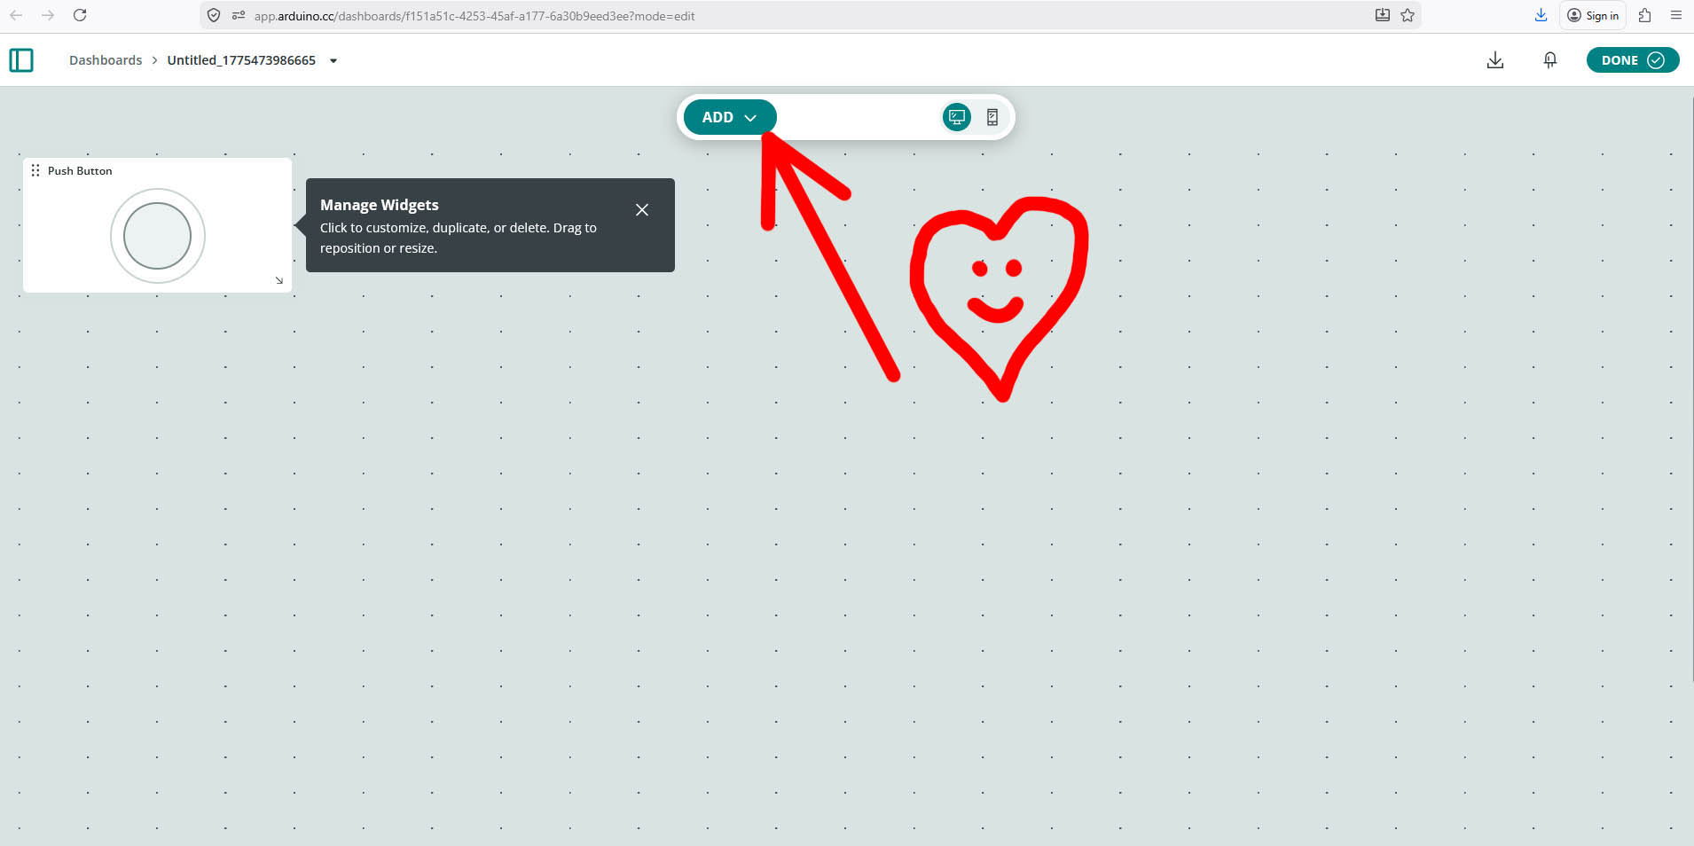Switch to desktop layout view
Viewport: 1694px width, 846px height.
956,117
